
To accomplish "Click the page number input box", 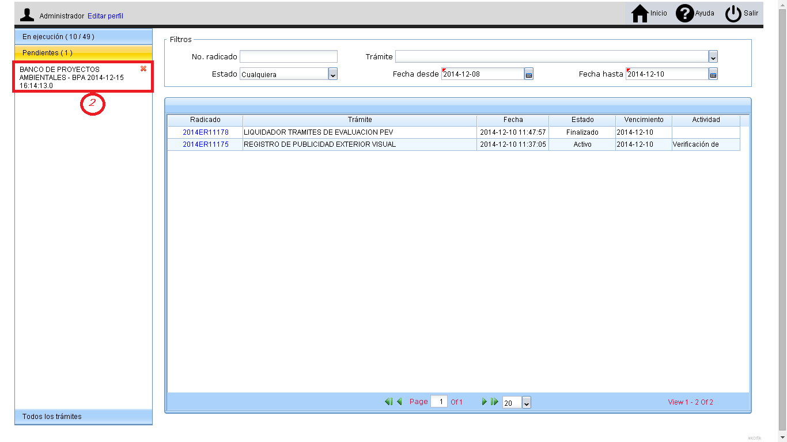I will tap(439, 402).
